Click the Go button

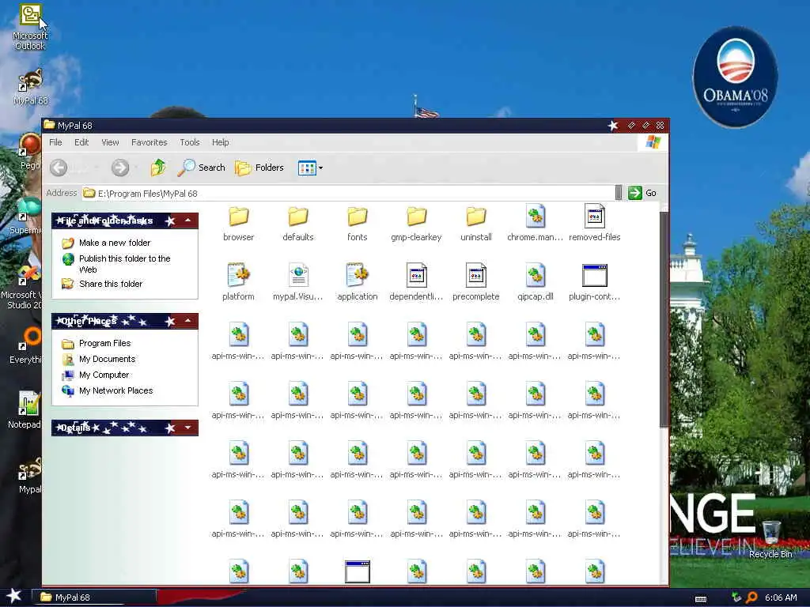642,193
